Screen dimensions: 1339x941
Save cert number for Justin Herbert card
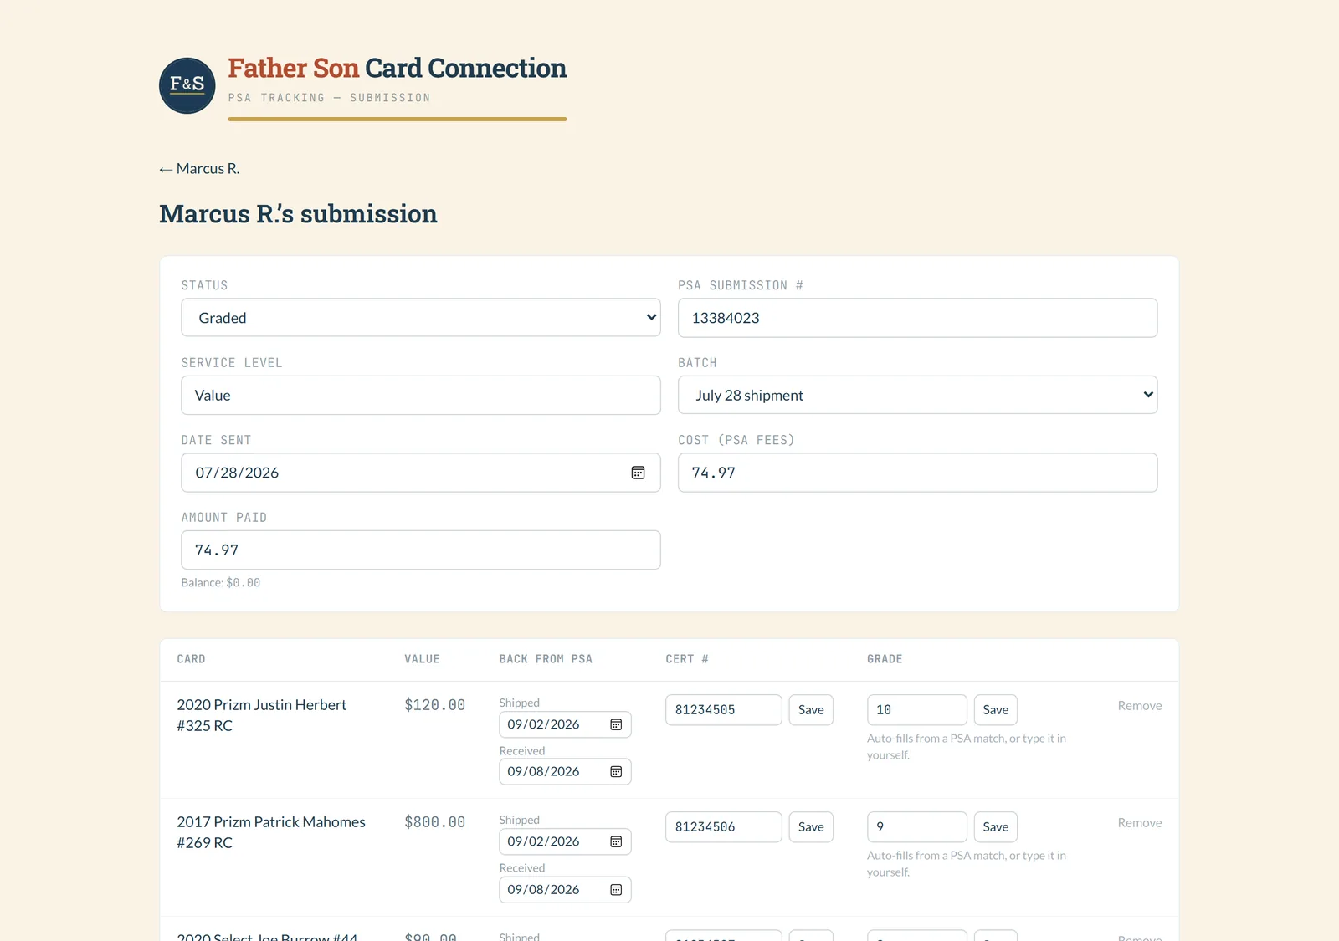[811, 709]
